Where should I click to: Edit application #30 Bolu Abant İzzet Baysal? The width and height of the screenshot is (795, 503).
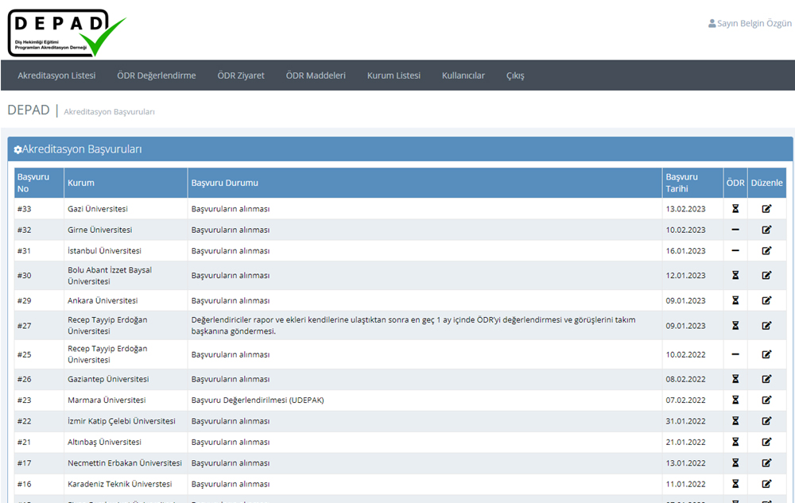click(766, 276)
